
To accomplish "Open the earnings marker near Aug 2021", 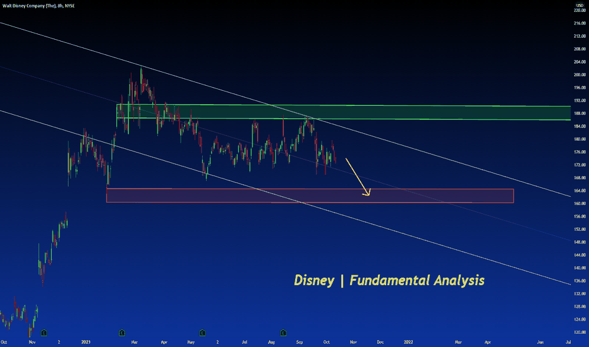I will 283,332.
